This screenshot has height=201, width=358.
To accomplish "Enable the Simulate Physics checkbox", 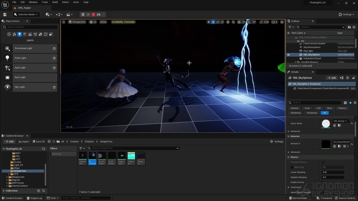I will click(323, 162).
